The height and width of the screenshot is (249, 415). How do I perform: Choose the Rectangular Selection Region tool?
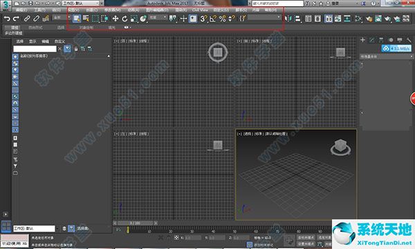[x=95, y=19]
